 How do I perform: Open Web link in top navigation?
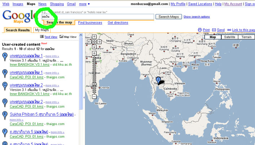[x=6, y=4]
